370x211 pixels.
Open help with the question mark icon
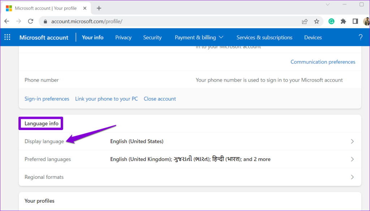coord(360,37)
